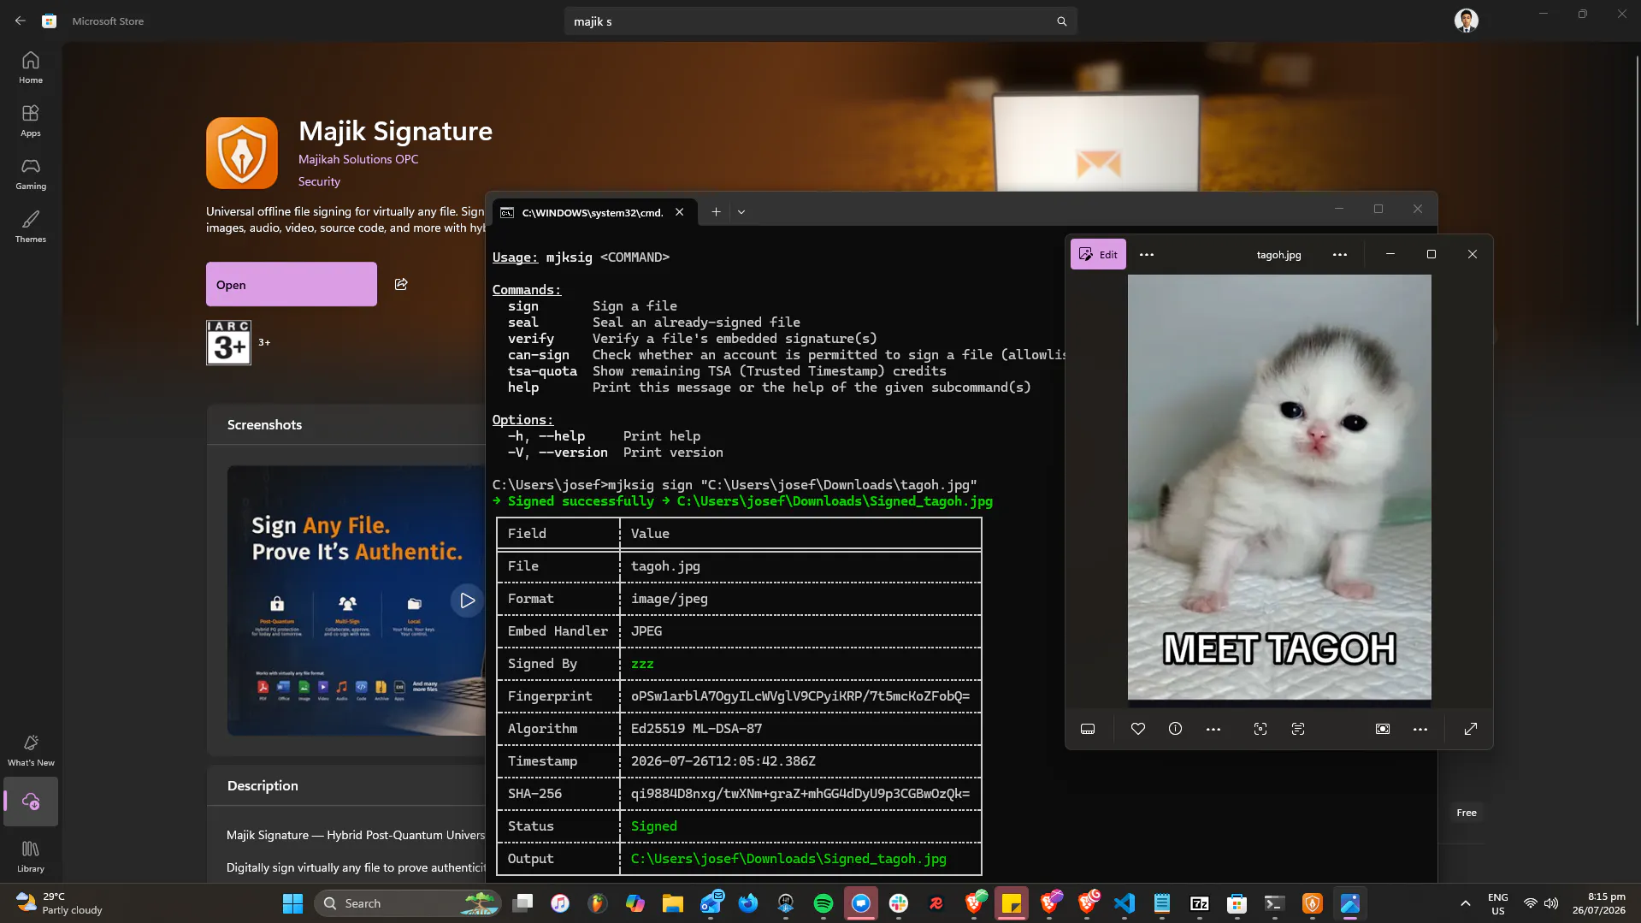The image size is (1641, 923).
Task: Click the Majik Signature app logo
Action: coord(242,153)
